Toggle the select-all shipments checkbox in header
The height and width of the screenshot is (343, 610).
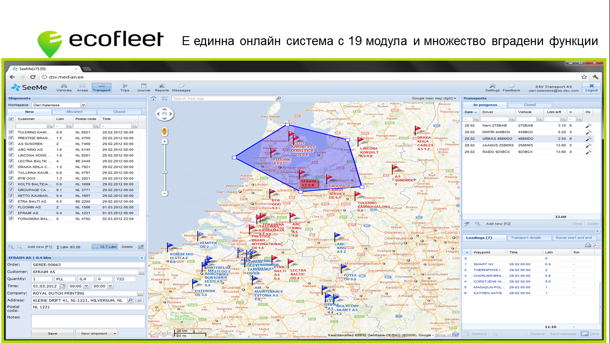(11, 119)
